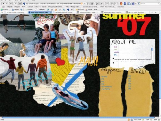The width and height of the screenshot is (161, 121).
Task: Click the Send to button
Action: tap(29, 10)
